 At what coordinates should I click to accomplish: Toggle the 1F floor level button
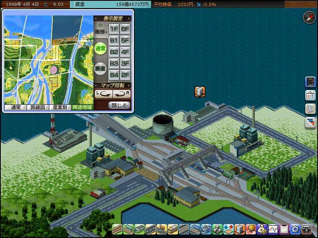click(114, 29)
